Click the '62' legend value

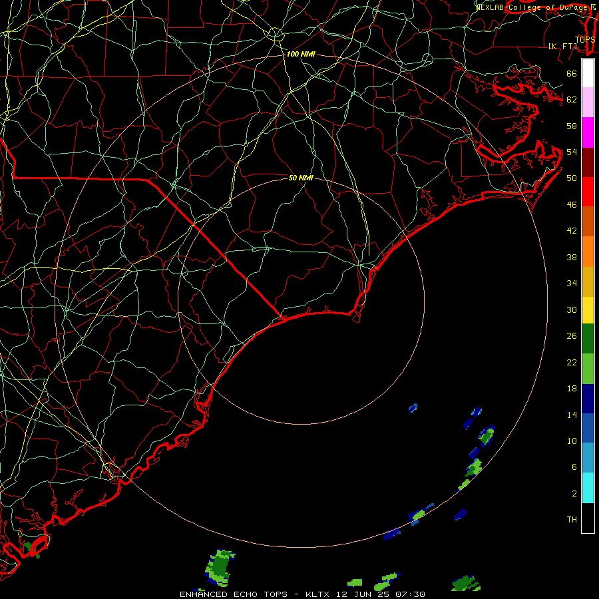572,100
